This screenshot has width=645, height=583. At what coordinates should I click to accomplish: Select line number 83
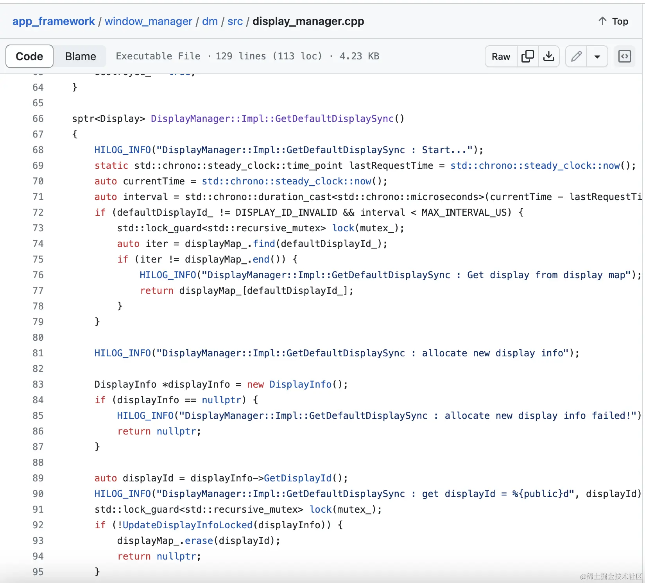click(38, 384)
